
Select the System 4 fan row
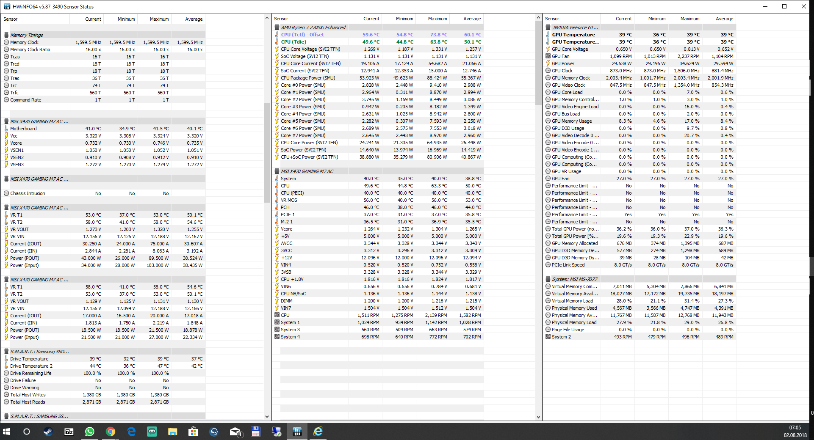[378, 337]
